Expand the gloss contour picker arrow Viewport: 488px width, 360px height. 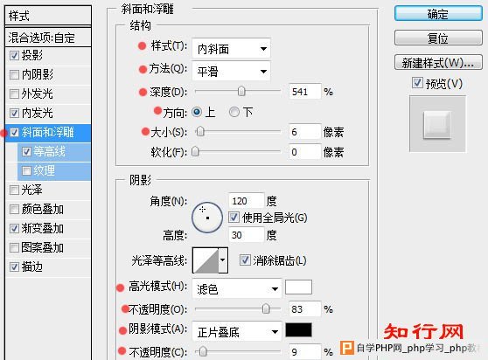223,260
